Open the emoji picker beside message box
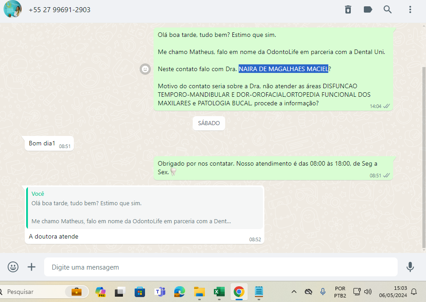 (13, 267)
